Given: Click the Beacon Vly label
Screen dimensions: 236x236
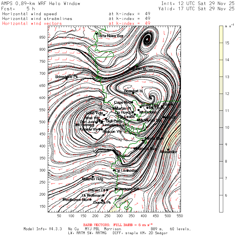Looking at the screenshot, I should point(112,131).
